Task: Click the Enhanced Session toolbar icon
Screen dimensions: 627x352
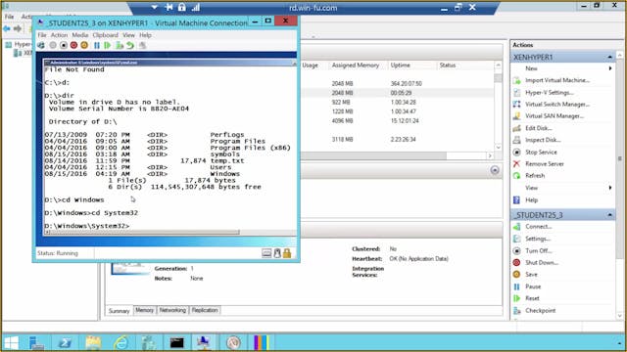Action: click(142, 46)
